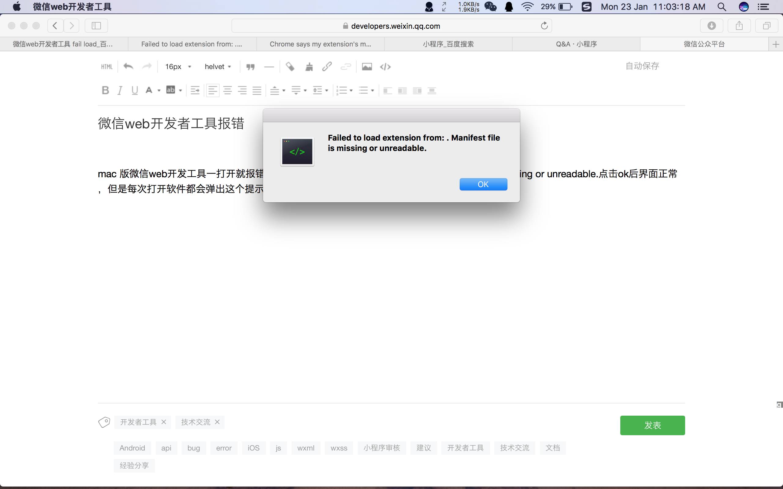The image size is (783, 489).
Task: Insert a blockquote with the quote icon
Action: pos(250,67)
